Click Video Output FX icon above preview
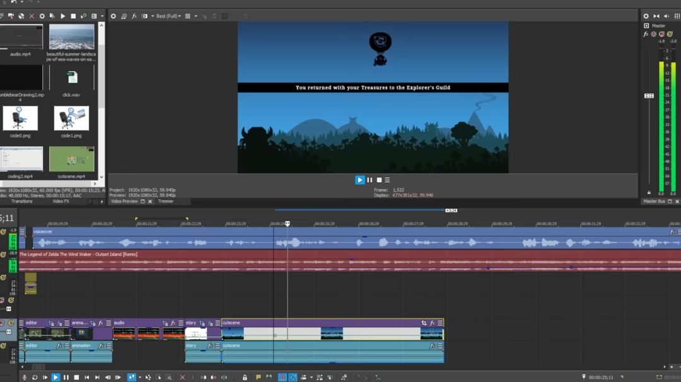Image resolution: width=681 pixels, height=382 pixels. [x=134, y=16]
